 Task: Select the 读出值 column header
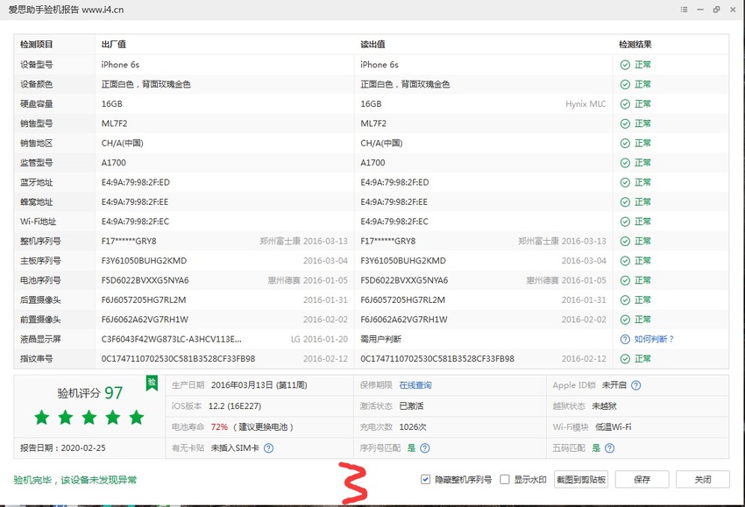pos(372,45)
